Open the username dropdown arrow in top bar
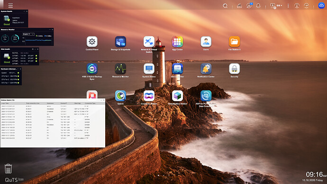This screenshot has height=184, width=327. click(282, 6)
